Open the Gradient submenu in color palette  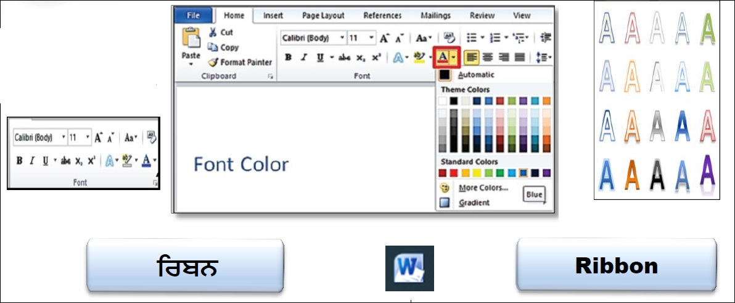(474, 202)
